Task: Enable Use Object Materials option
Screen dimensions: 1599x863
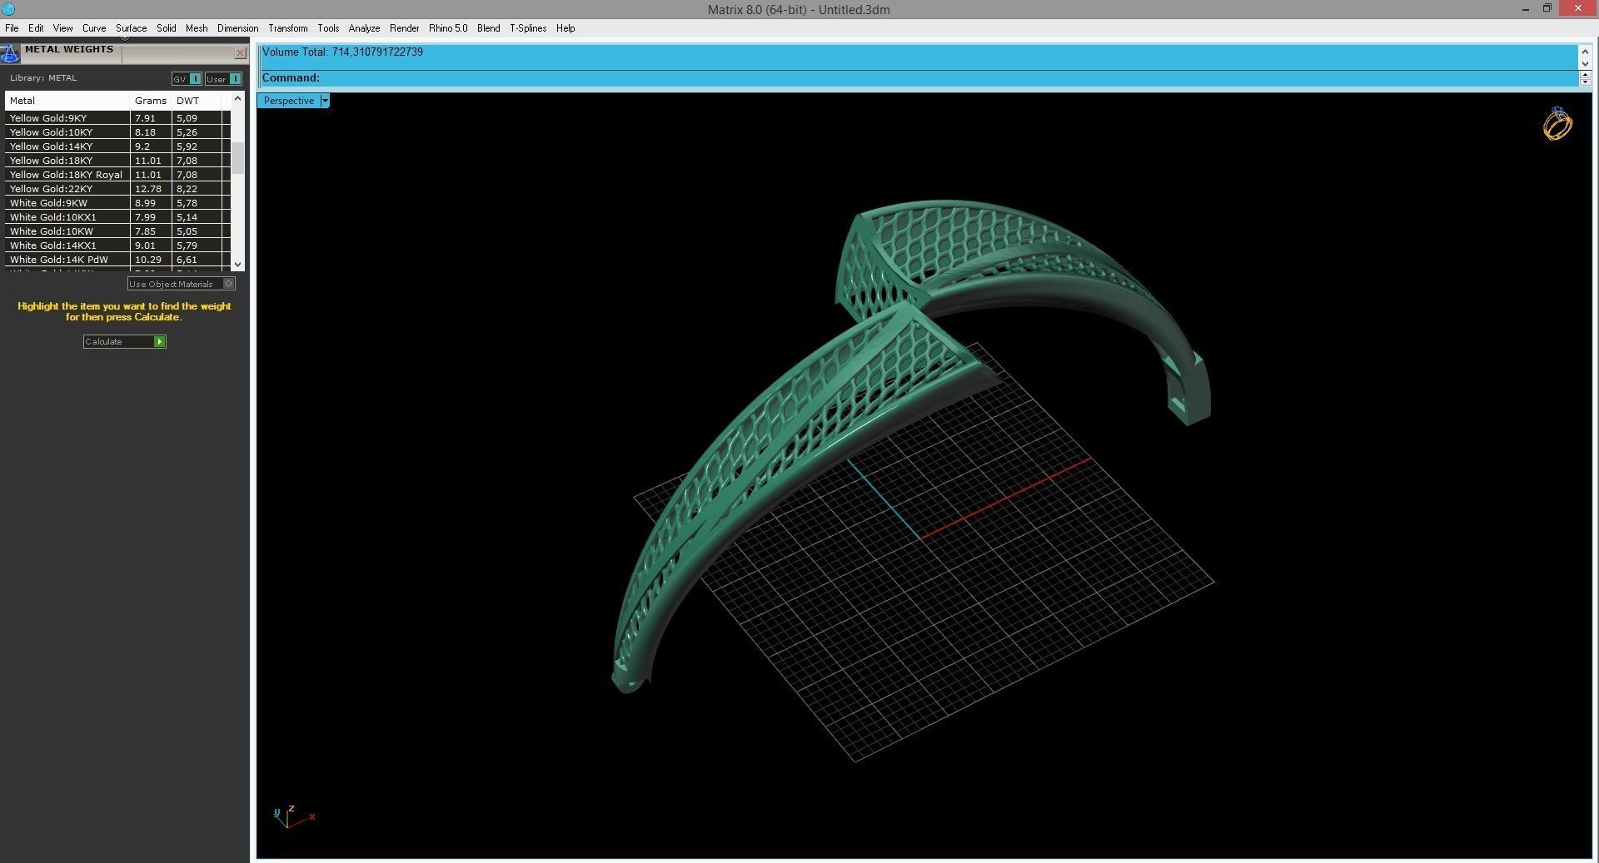Action: coord(182,284)
